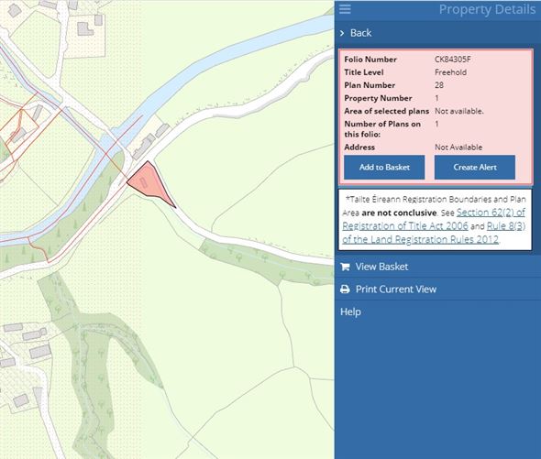
Task: Click the small building inside red parcel
Action: (x=144, y=182)
